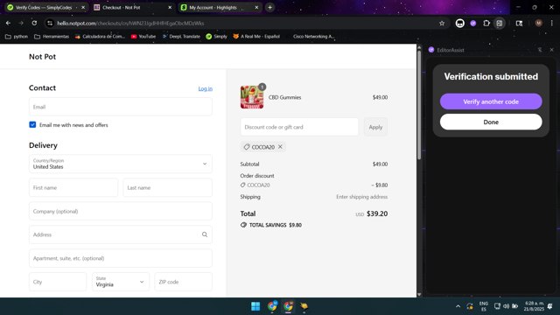Viewport: 560px width, 315px height.
Task: Focus Discount code or gift card field
Action: tap(299, 127)
